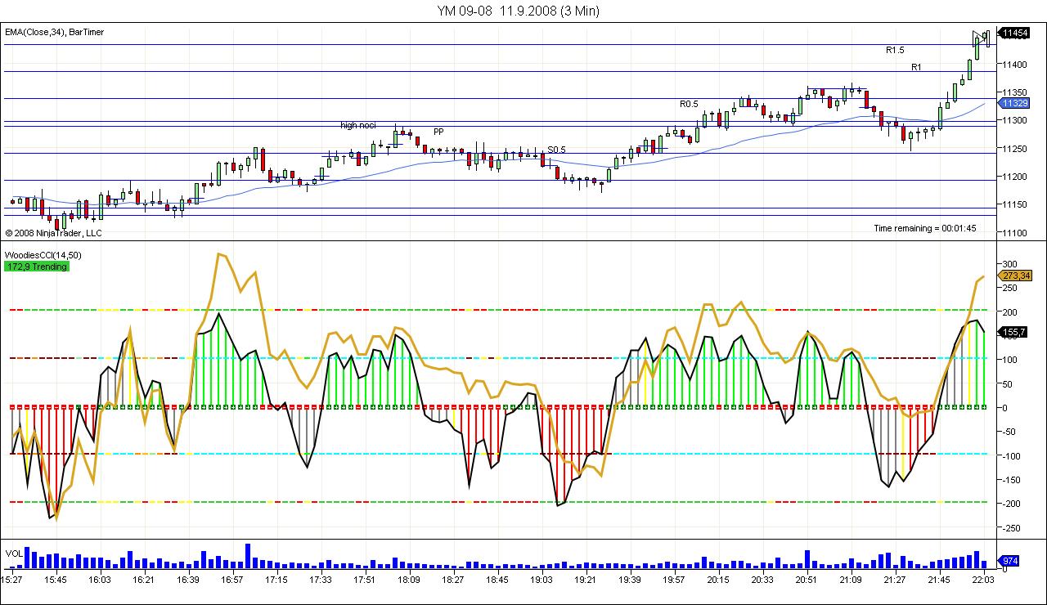This screenshot has width=1047, height=605.
Task: Click the 11400 price axis label
Action: [x=1013, y=64]
